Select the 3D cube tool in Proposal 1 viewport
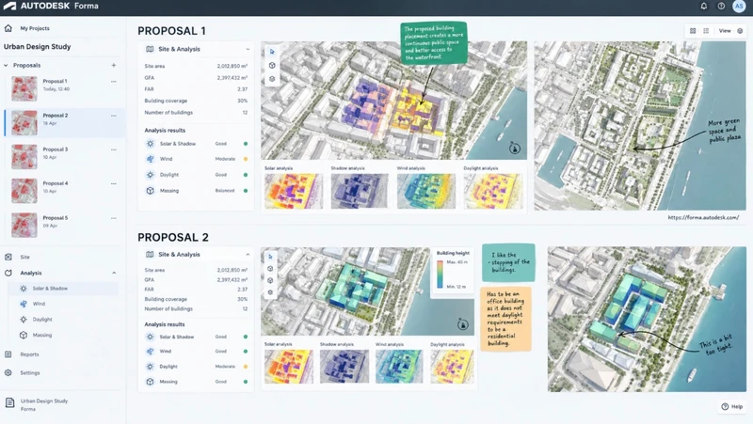The width and height of the screenshot is (753, 424). click(272, 65)
